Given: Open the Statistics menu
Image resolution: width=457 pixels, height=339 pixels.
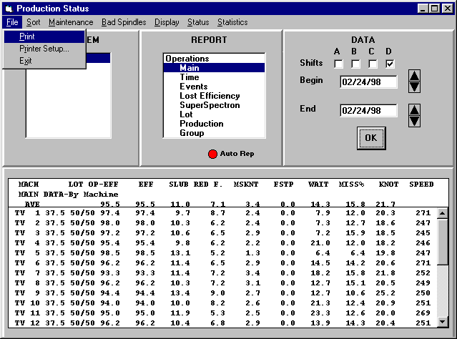Looking at the screenshot, I should point(232,22).
